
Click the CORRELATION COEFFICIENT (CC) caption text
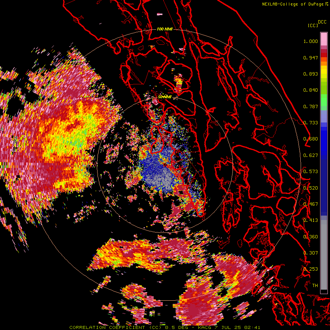point(116,327)
